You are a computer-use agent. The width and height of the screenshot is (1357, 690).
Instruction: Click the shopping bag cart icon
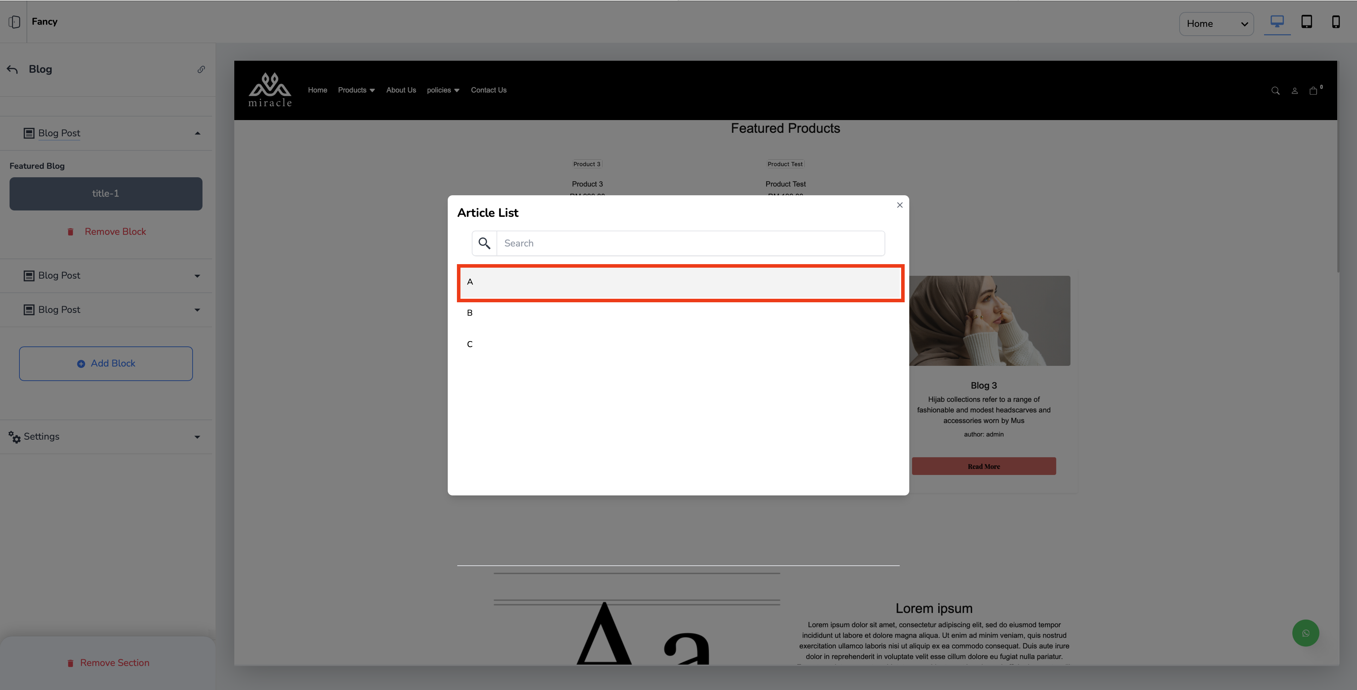[x=1313, y=90]
